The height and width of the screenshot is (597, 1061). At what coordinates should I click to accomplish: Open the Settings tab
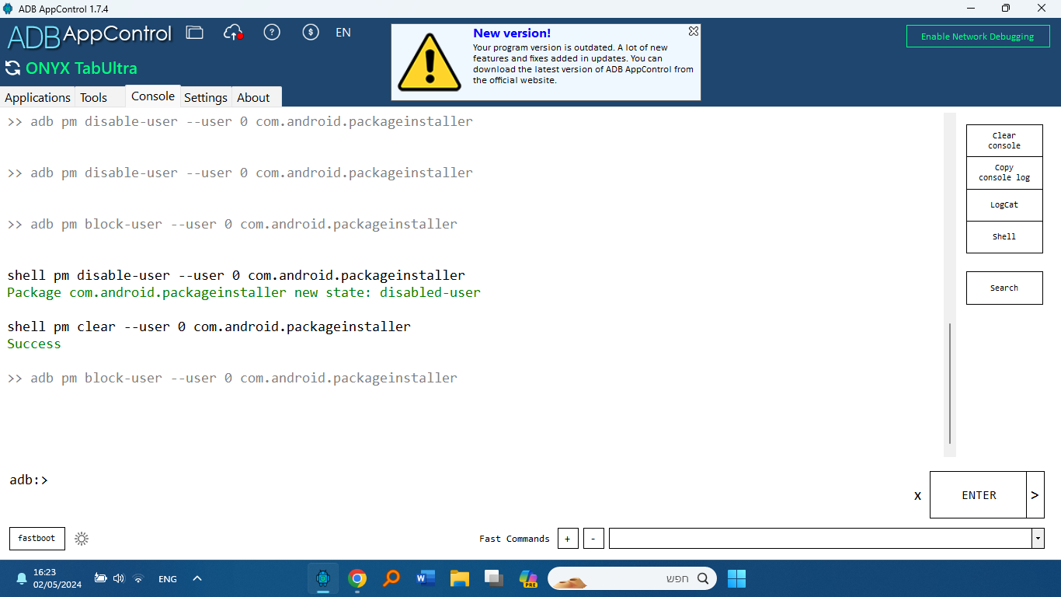[206, 97]
